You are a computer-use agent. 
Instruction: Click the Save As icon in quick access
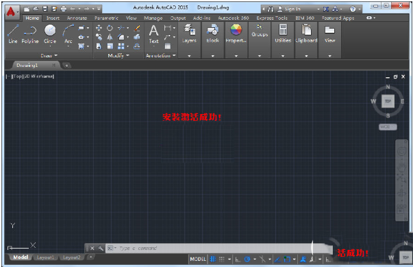click(x=54, y=9)
